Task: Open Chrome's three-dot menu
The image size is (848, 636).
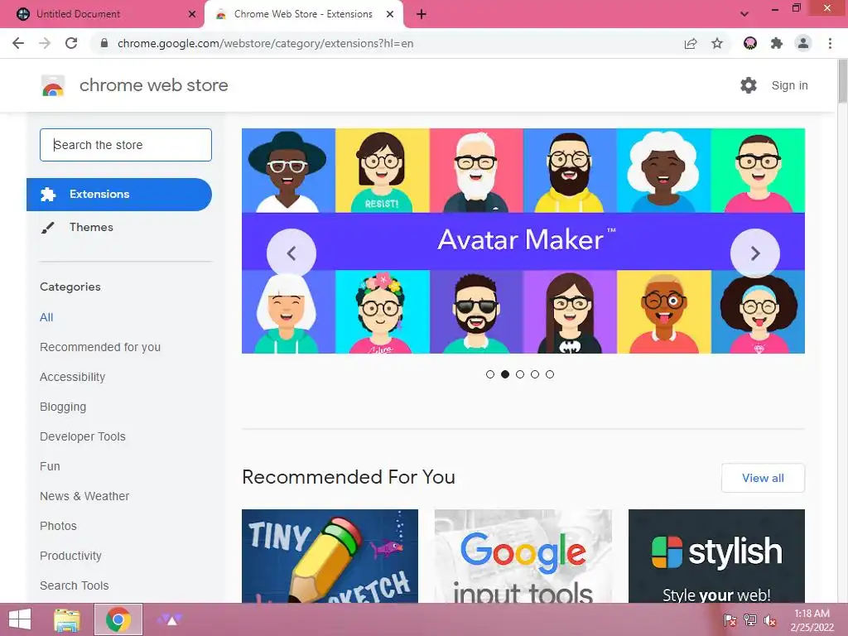Action: 830,43
